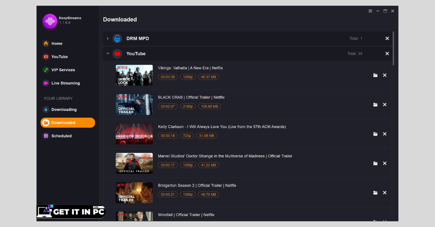Select title 'BLACK CRAB | Official Trailer | Netflix'
Viewport: 435px width, 227px height.
click(191, 97)
